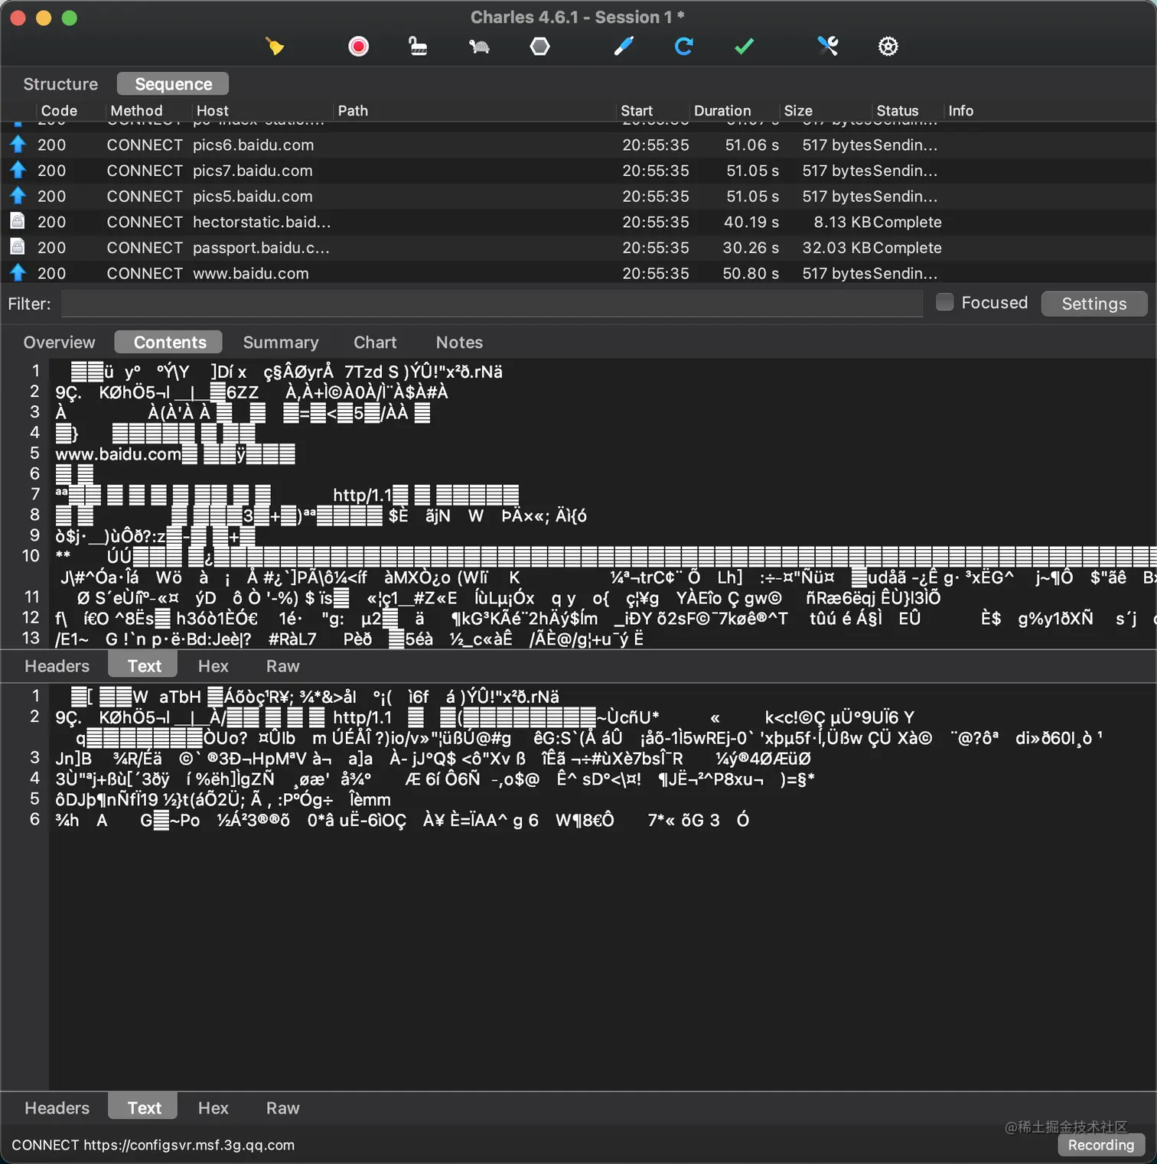Click the 30.26 s duration cell
Image resolution: width=1157 pixels, height=1164 pixels.
coord(751,248)
